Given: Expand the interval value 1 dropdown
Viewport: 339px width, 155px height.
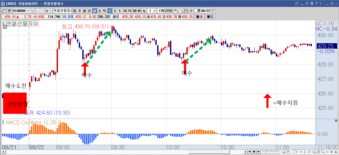Looking at the screenshot, I should 155,11.
